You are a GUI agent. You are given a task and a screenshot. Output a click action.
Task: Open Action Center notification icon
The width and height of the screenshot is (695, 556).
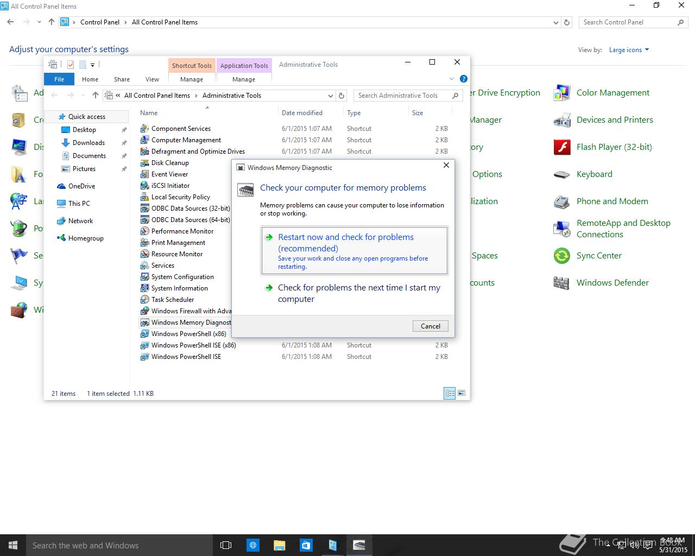(647, 545)
